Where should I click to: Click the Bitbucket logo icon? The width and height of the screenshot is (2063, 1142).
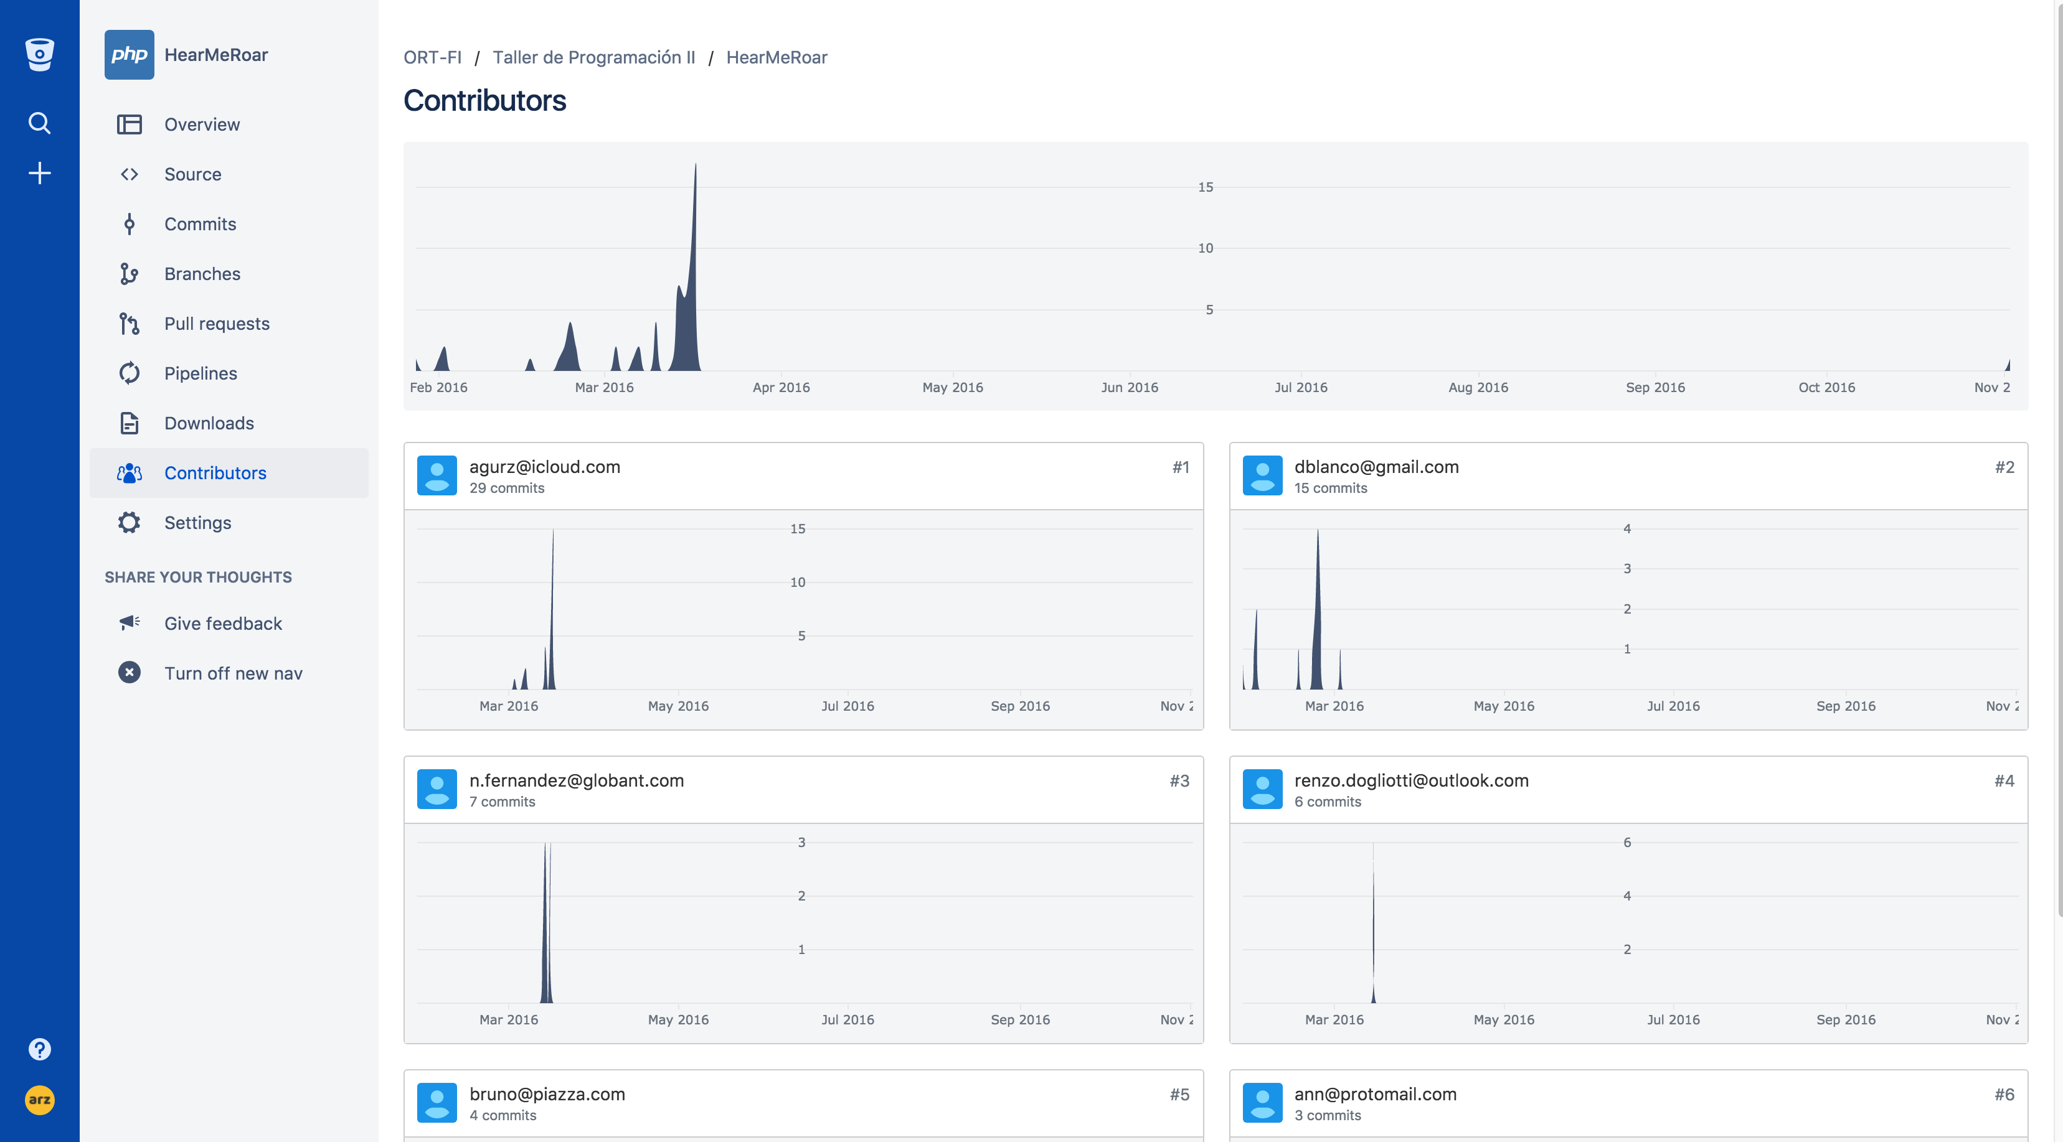(x=39, y=54)
